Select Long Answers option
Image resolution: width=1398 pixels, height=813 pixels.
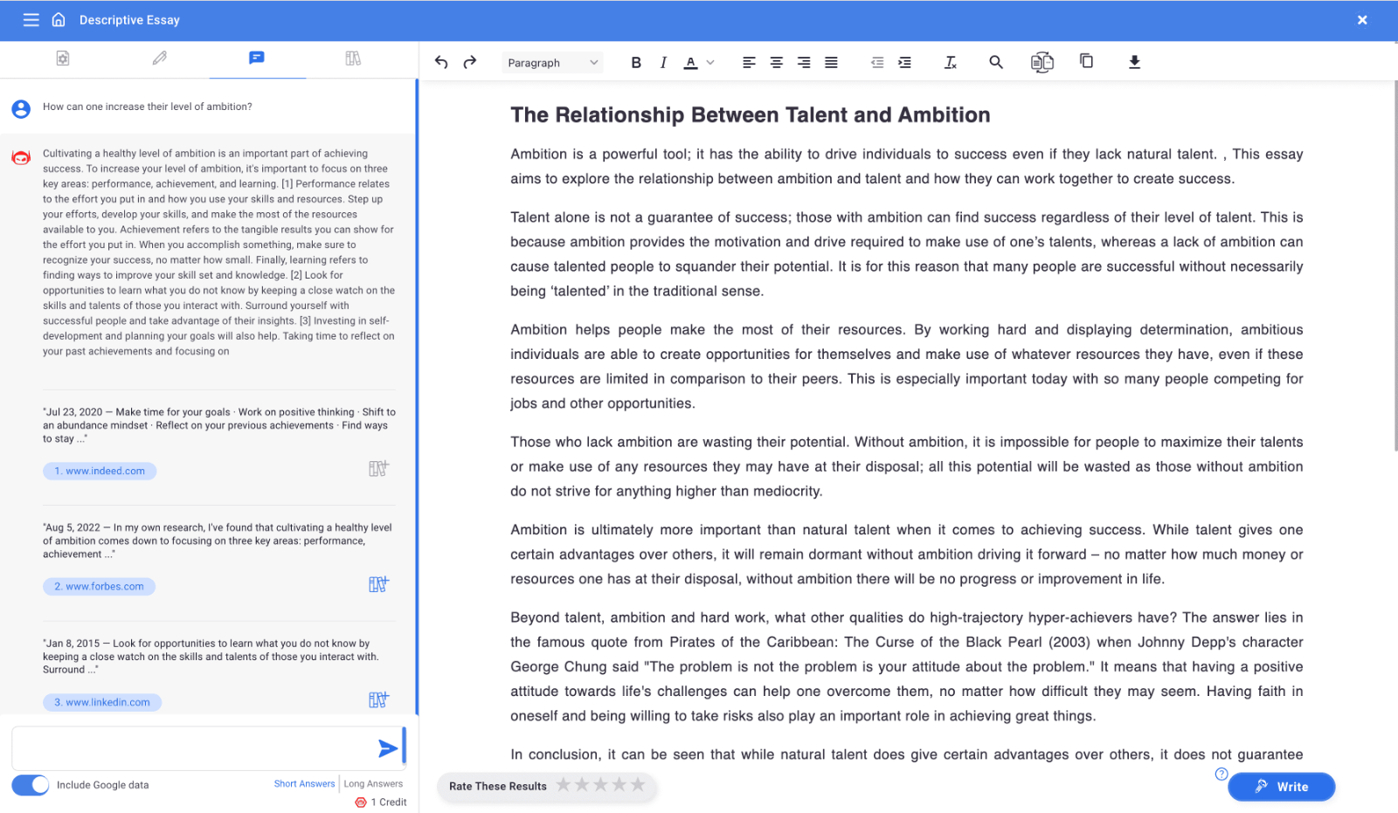(x=373, y=784)
